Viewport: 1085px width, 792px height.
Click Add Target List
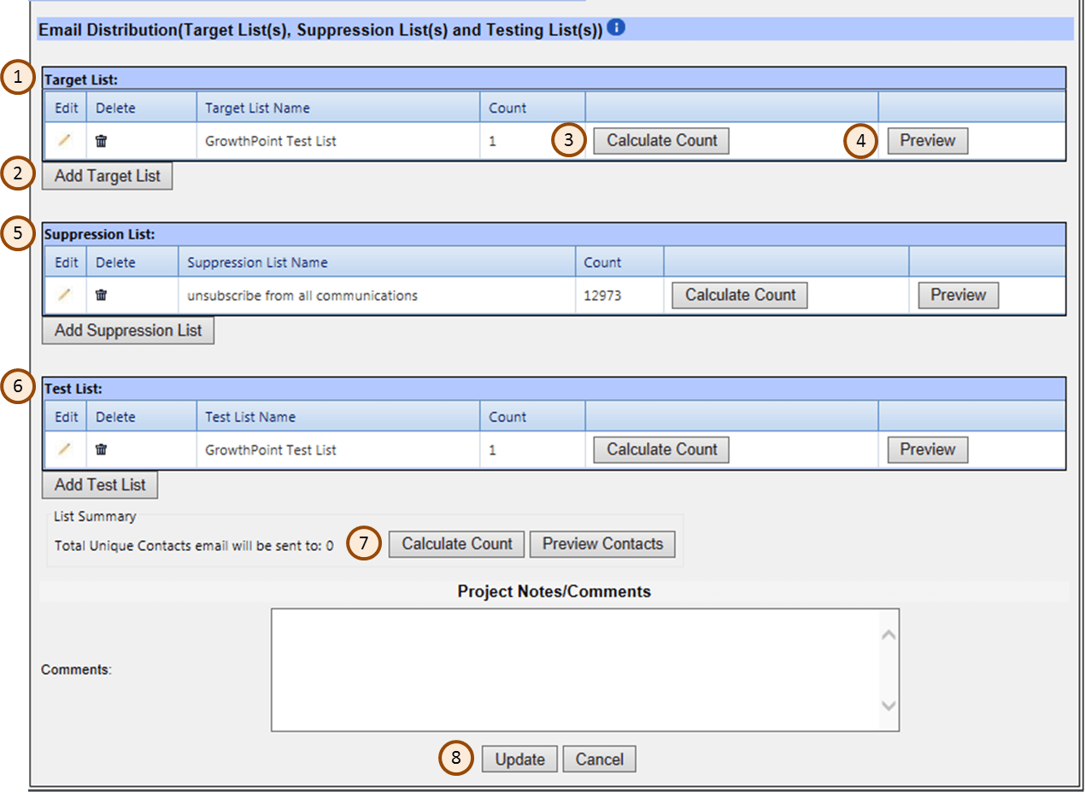click(x=106, y=175)
